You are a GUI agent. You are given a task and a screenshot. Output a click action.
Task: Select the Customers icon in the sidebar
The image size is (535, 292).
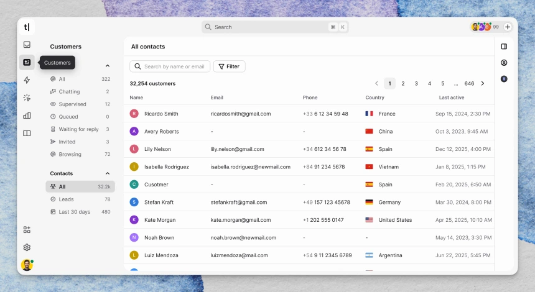(27, 62)
